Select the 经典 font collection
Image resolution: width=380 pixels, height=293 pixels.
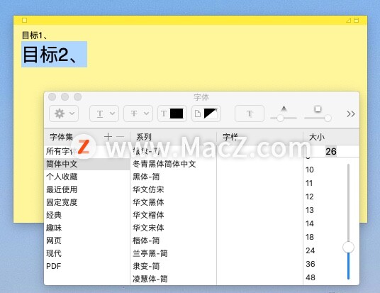87,215
